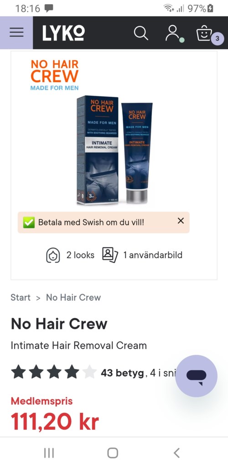Tap the No Hair Crew brand title
The width and height of the screenshot is (228, 469).
[x=59, y=324]
